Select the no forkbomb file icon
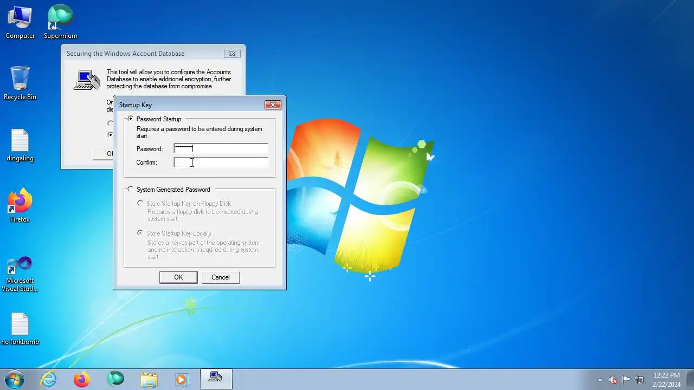 point(20,329)
